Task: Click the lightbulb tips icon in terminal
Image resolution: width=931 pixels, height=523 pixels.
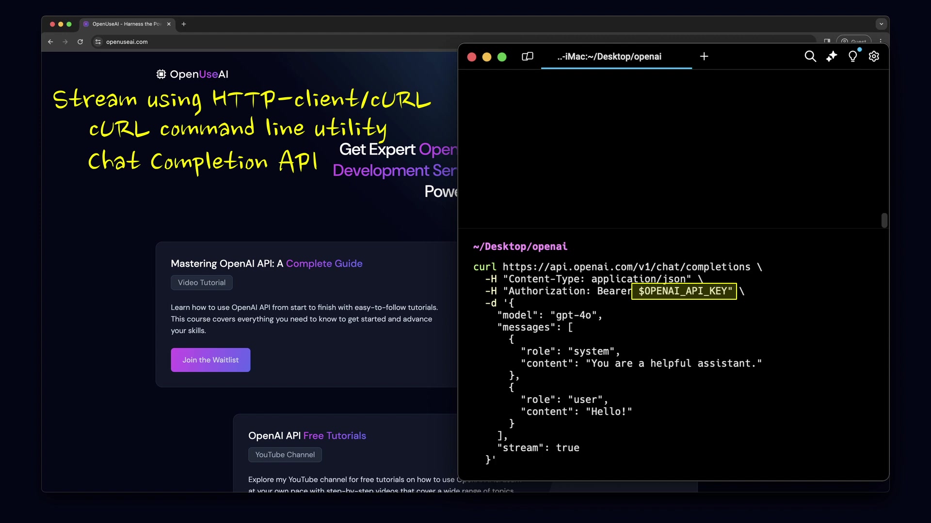Action: point(853,57)
